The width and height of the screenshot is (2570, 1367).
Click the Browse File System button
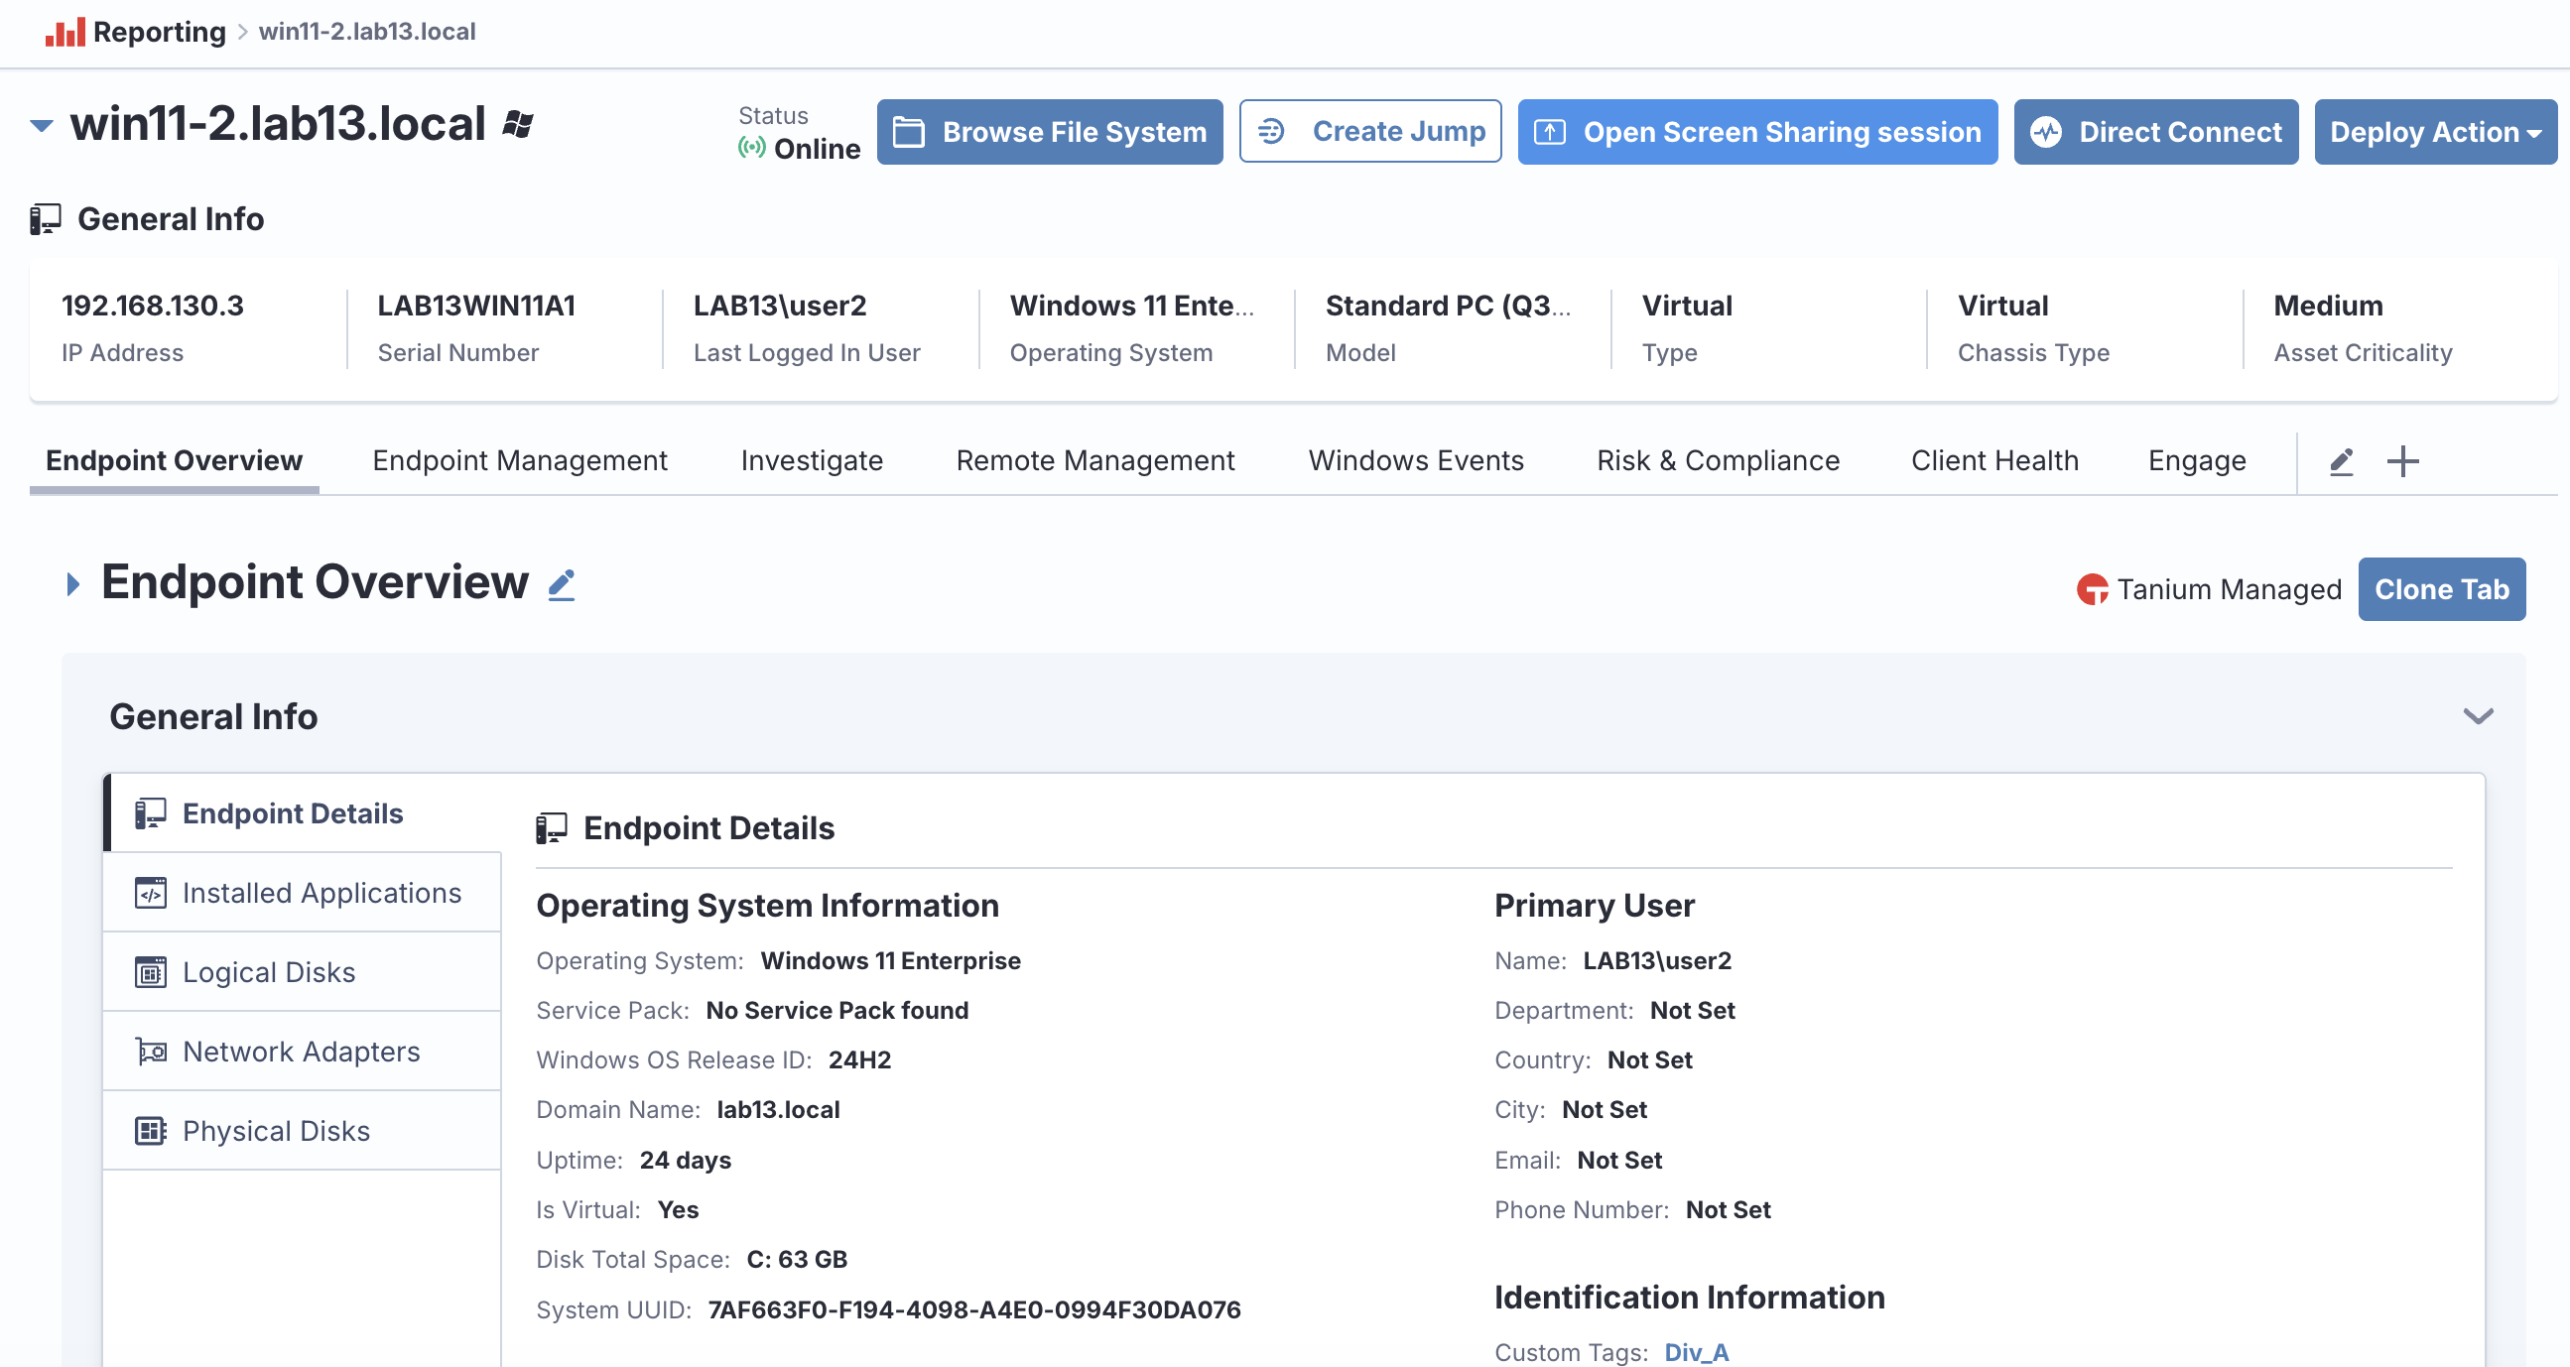click(1050, 132)
